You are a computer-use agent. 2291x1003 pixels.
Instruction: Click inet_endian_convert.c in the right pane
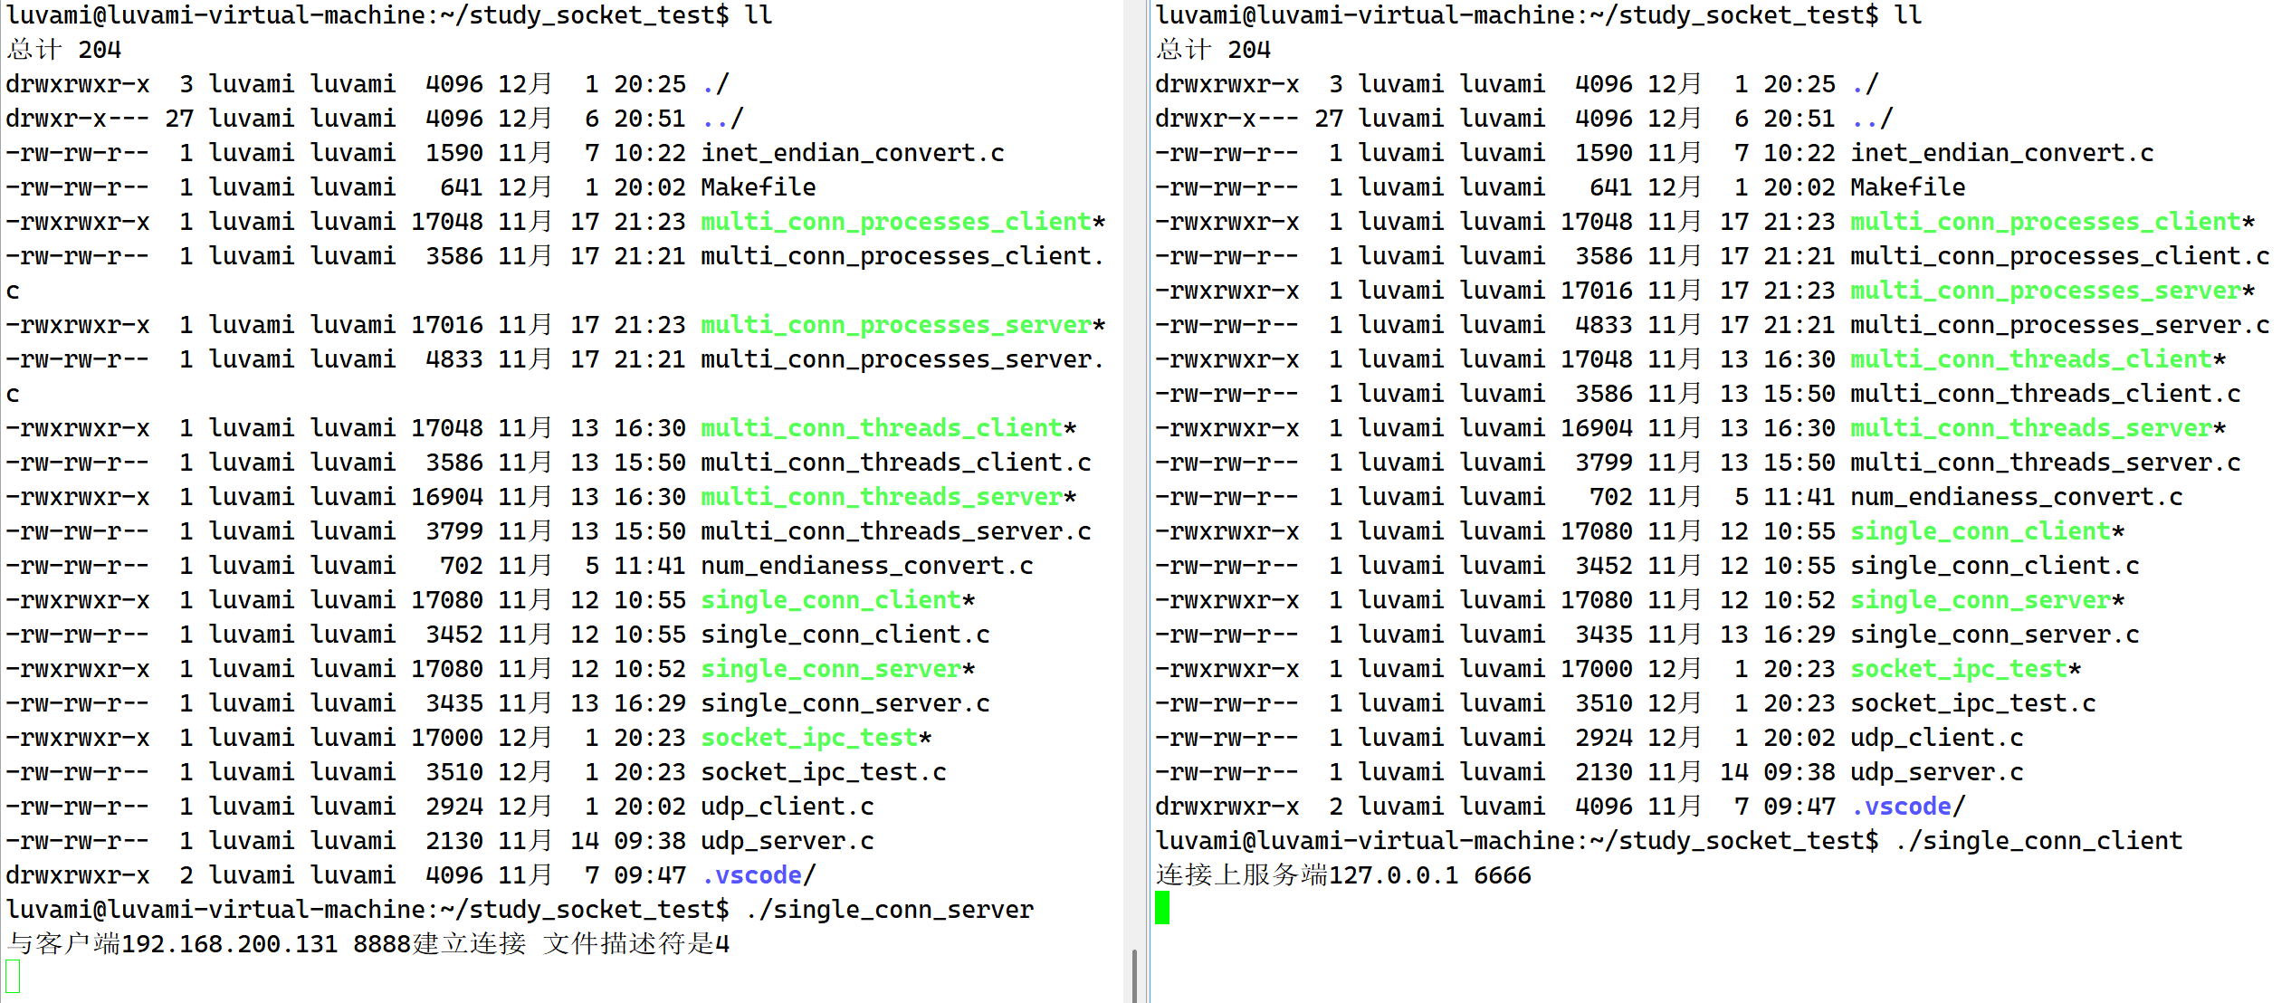(2001, 153)
